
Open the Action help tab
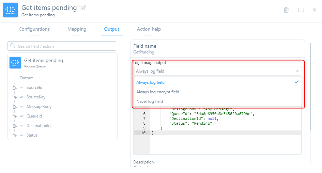click(x=149, y=29)
